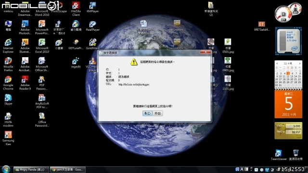This screenshot has height=173, width=308.
Task: Open the new folder (2) icon
Action: click(x=211, y=9)
